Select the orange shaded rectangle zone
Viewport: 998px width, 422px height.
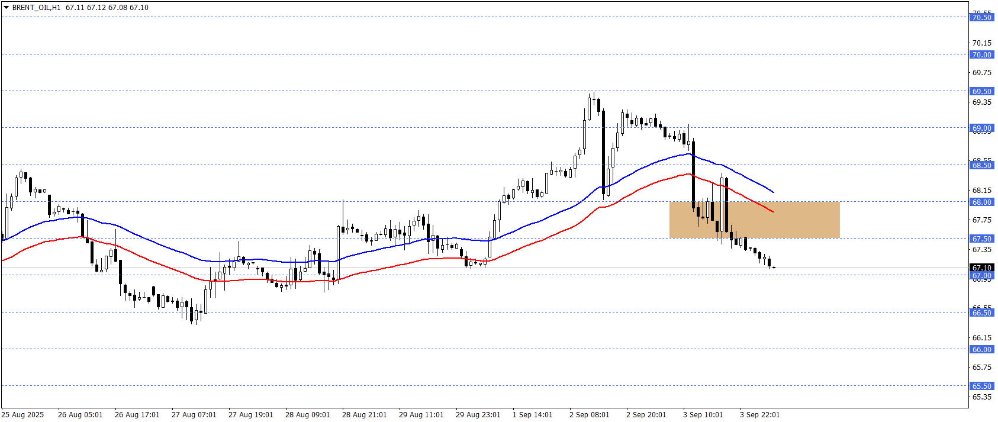[x=754, y=220]
